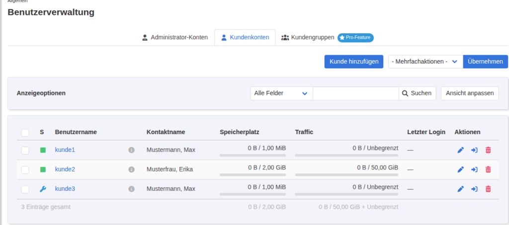Click the Ansicht anpassen button

pyautogui.click(x=470, y=93)
